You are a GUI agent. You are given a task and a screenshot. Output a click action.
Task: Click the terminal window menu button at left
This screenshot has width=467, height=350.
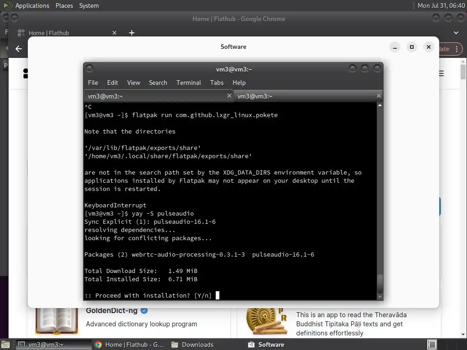point(89,69)
